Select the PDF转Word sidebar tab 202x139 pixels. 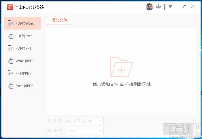(x=22, y=23)
